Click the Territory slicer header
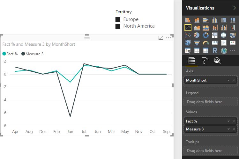The width and height of the screenshot is (239, 159). pyautogui.click(x=123, y=12)
